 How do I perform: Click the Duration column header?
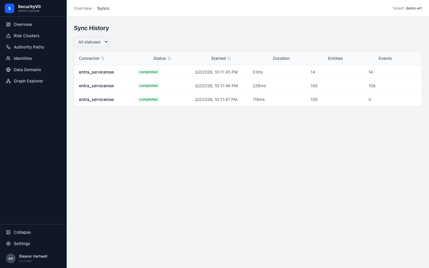(281, 58)
